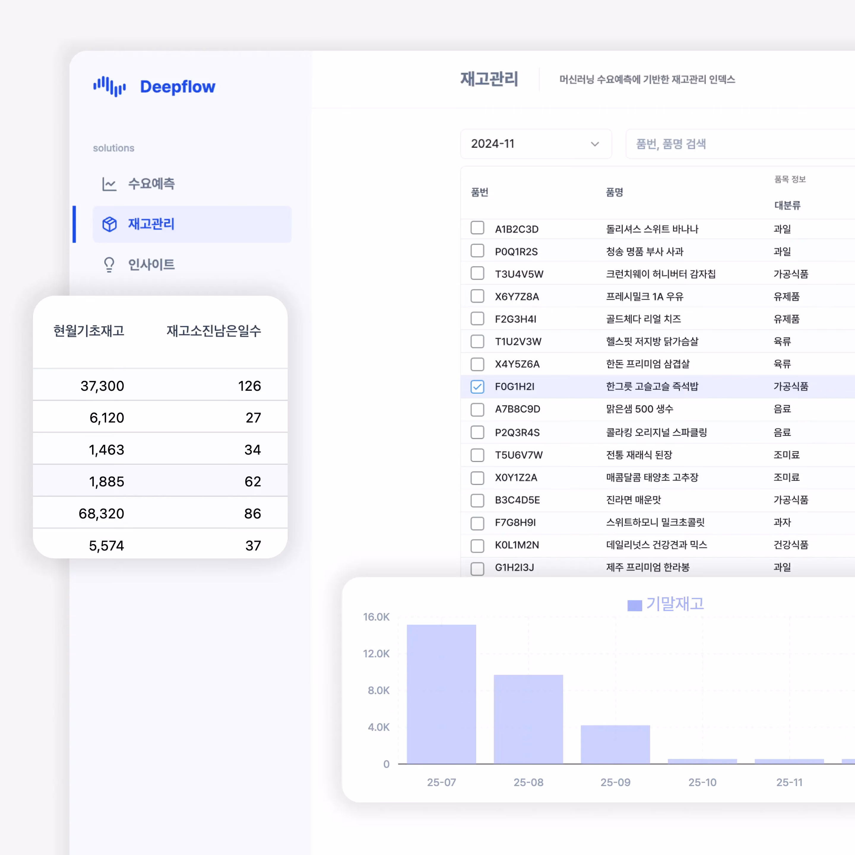Select the 재고관리 sidebar menu item

(192, 224)
